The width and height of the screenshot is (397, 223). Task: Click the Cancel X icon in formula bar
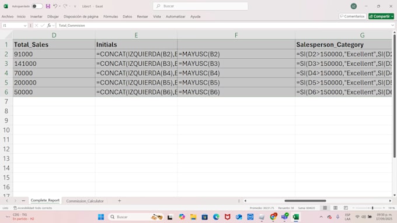click(36, 26)
